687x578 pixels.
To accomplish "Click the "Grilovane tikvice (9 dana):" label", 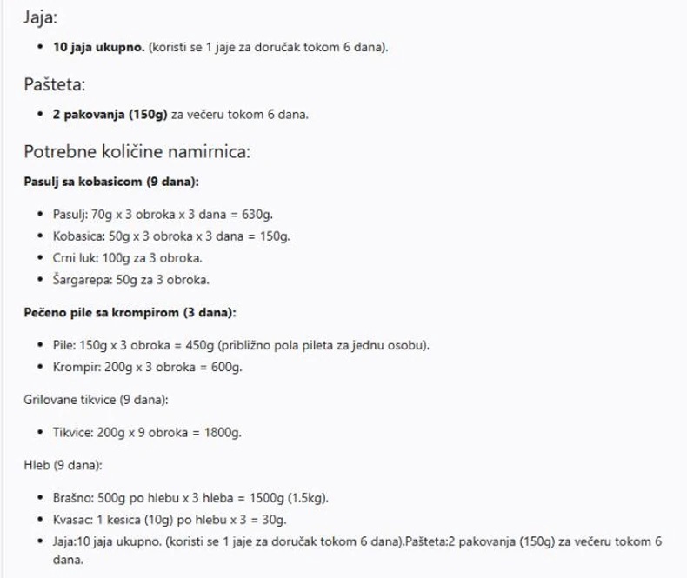I will [x=96, y=399].
